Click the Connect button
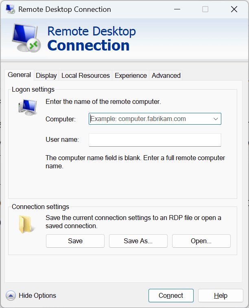This screenshot has height=308, width=249. (171, 296)
